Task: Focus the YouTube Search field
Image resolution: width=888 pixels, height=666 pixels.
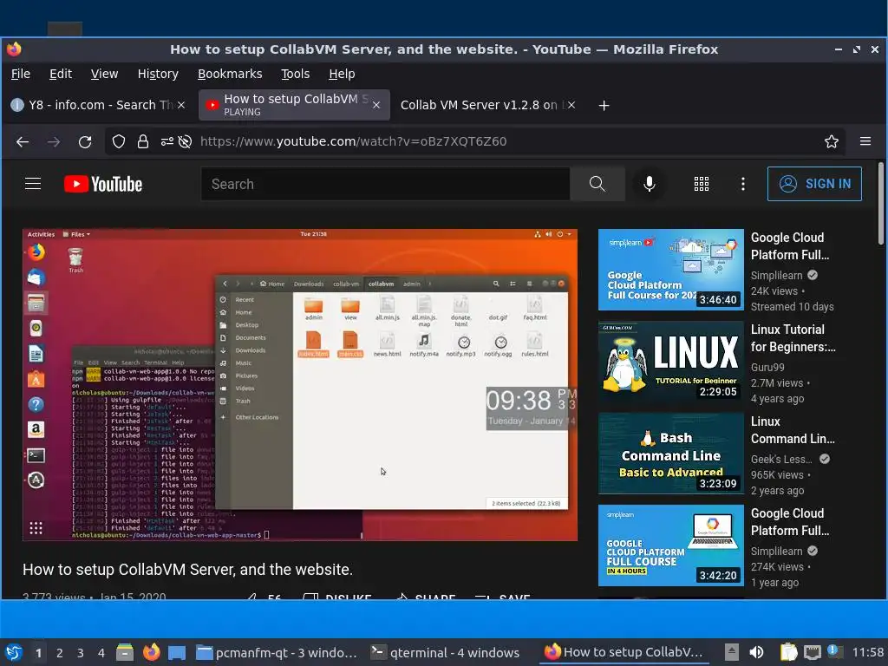Action: click(385, 184)
